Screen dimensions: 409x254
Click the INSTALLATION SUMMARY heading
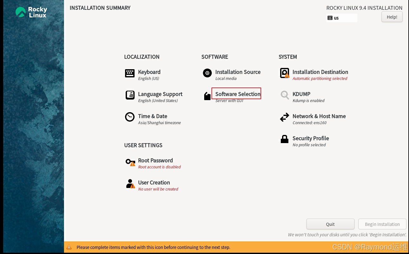100,8
